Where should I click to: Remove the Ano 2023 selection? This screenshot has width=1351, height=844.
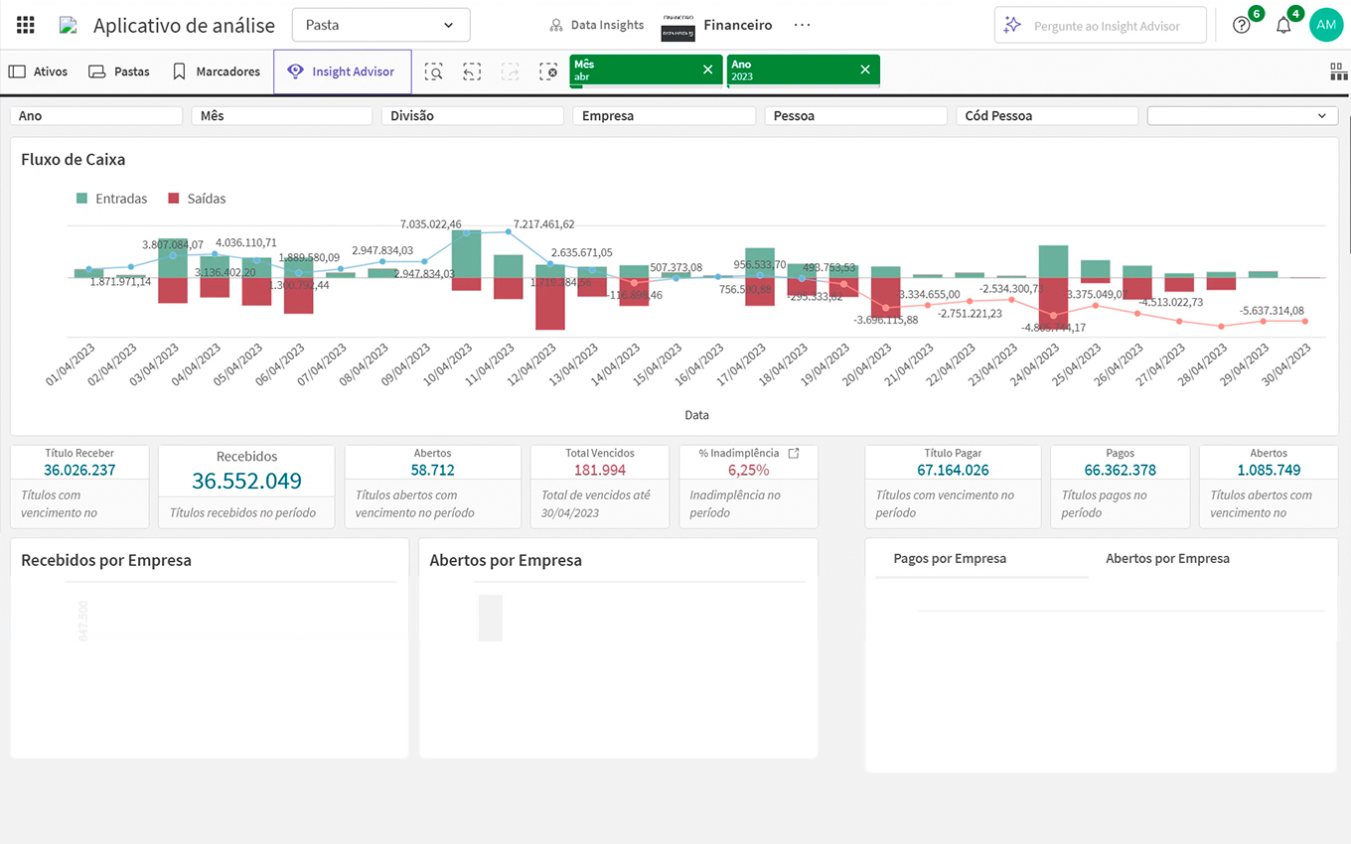864,70
